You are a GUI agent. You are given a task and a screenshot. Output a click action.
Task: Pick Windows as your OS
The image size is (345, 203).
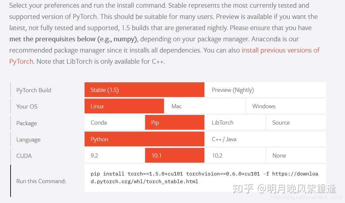pos(286,106)
